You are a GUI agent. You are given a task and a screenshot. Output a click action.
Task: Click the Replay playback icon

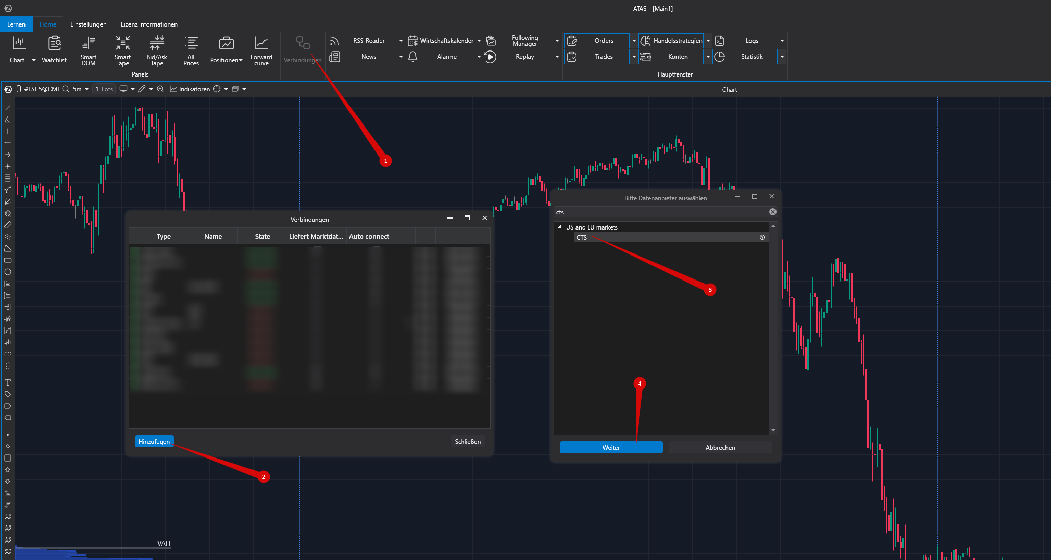pos(490,57)
